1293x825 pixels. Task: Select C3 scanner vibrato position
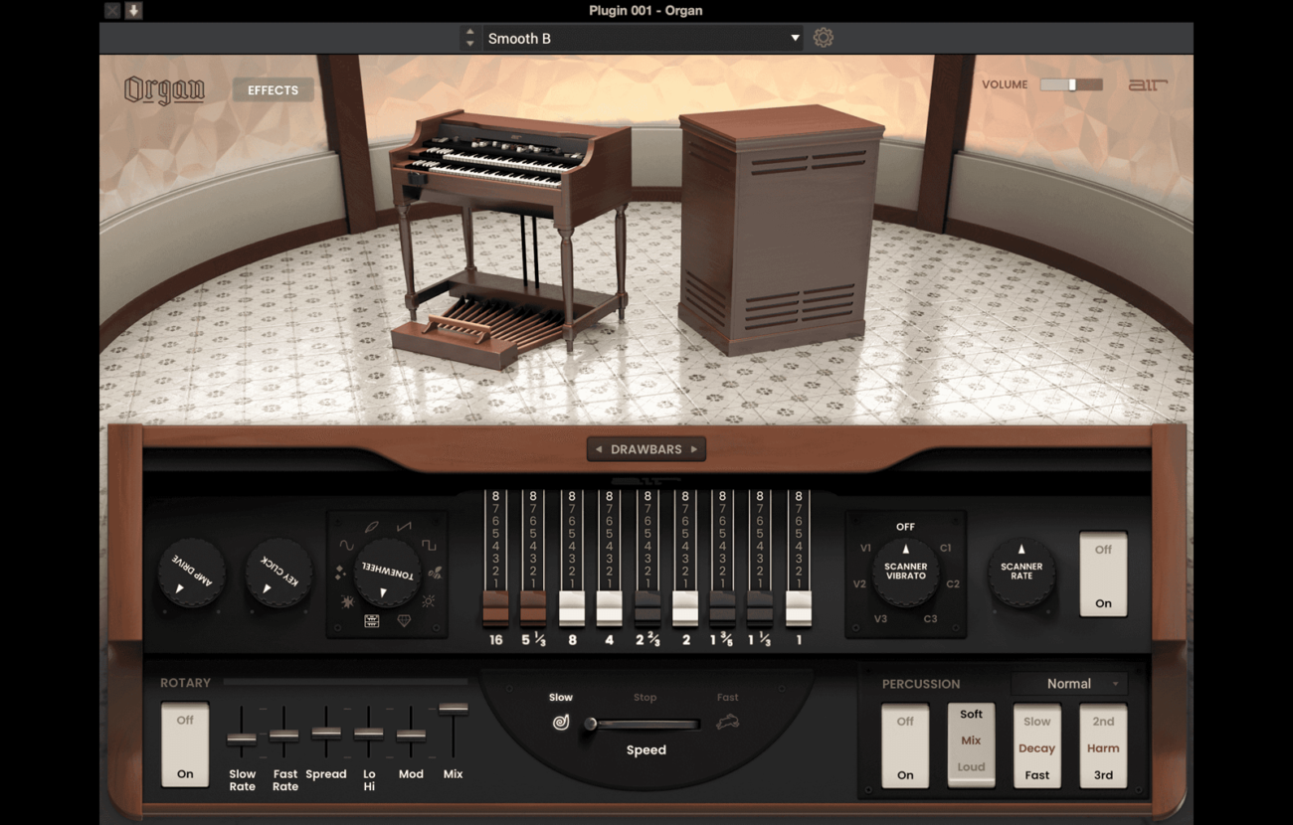[x=930, y=619]
